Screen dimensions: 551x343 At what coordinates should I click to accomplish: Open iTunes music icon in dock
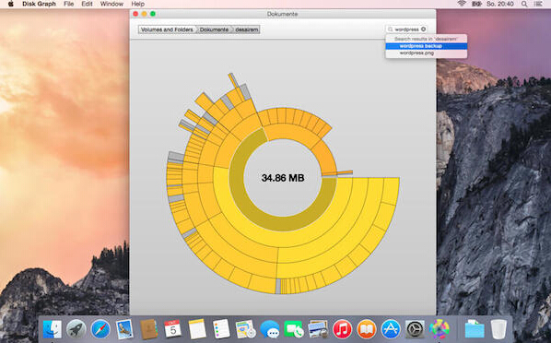tap(342, 330)
